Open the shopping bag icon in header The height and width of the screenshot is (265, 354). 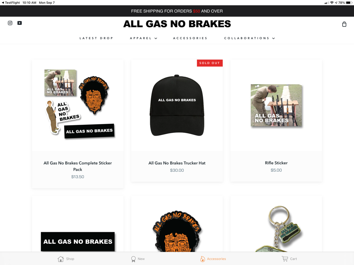click(x=344, y=24)
